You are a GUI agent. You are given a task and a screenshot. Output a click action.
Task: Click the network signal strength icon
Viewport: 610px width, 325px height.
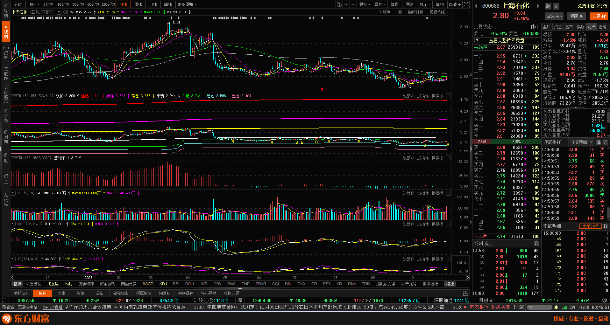(x=564, y=308)
